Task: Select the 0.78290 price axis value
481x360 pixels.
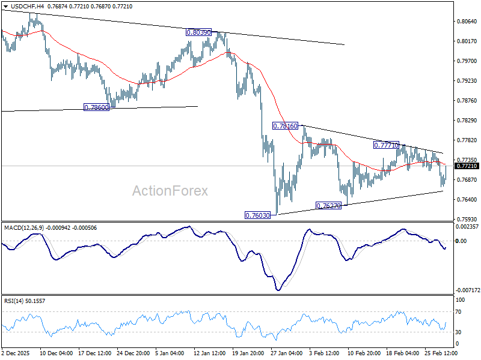Action: pyautogui.click(x=467, y=121)
